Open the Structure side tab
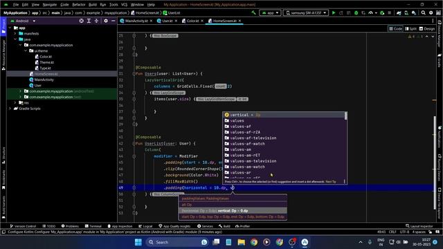This screenshot has height=249, width=443. click(3, 156)
